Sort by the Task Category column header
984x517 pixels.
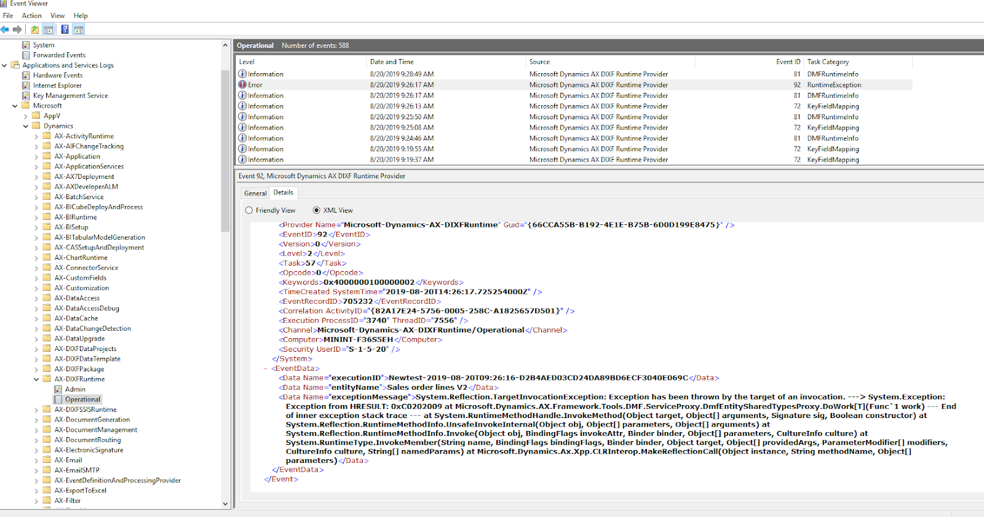click(859, 62)
